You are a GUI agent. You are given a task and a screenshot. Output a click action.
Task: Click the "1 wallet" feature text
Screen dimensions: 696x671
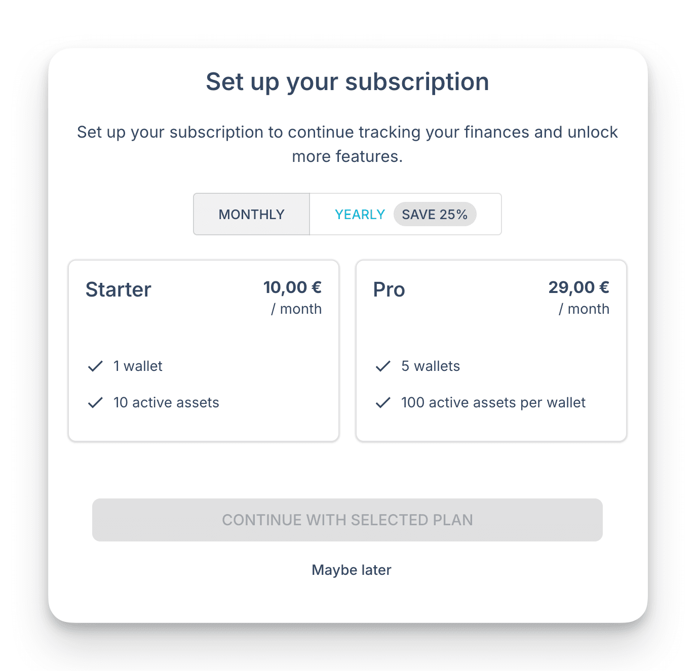click(x=138, y=366)
